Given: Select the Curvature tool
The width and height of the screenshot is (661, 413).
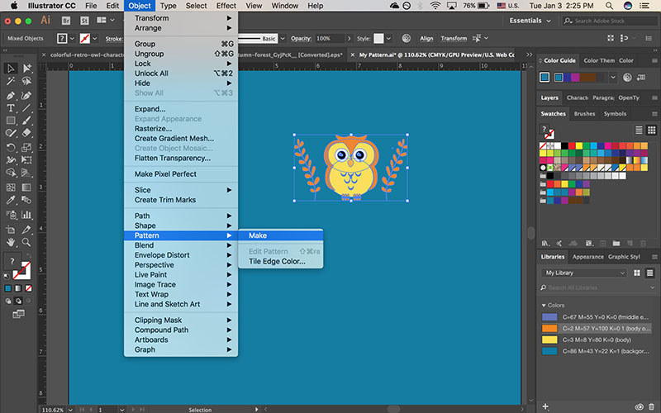Looking at the screenshot, I should point(26,96).
